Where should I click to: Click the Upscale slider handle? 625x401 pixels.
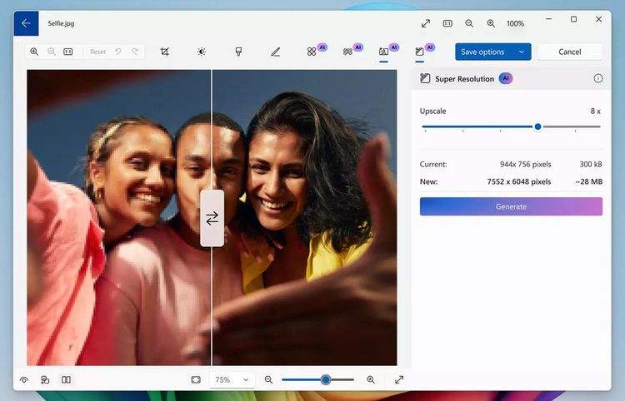pyautogui.click(x=537, y=126)
